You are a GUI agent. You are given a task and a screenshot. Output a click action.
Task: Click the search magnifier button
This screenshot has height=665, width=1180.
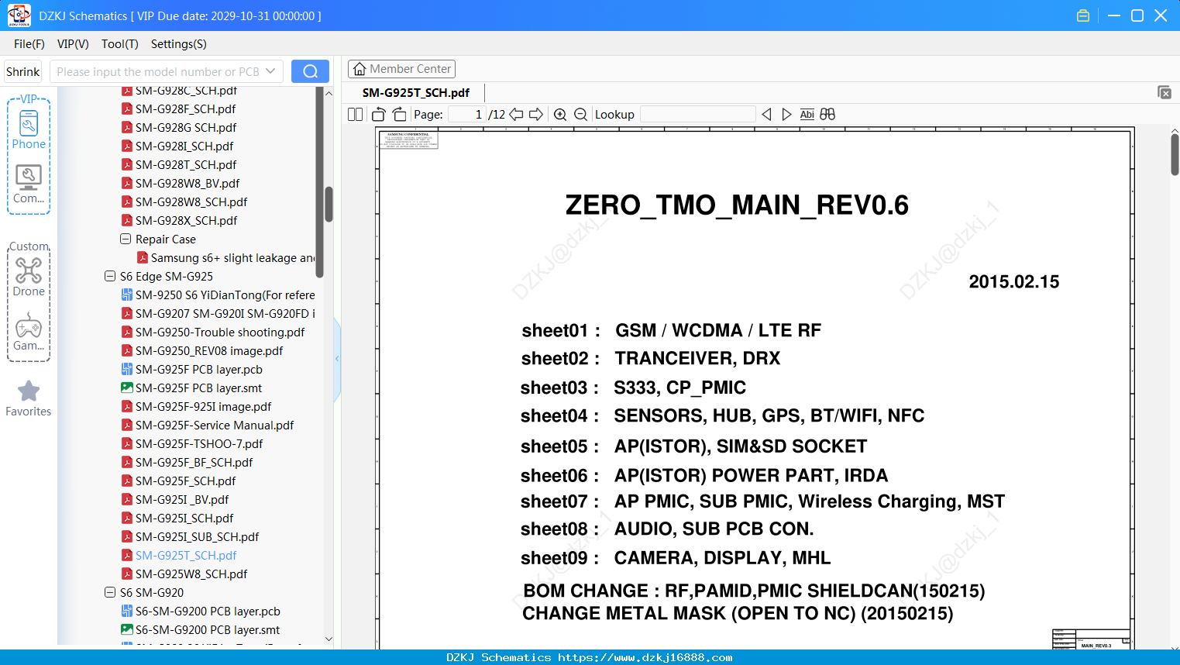(x=310, y=71)
